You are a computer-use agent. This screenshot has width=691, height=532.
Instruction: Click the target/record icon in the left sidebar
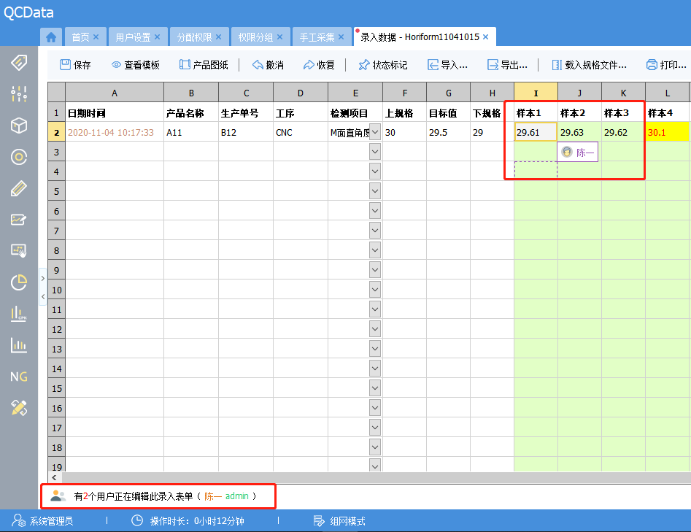coord(18,156)
